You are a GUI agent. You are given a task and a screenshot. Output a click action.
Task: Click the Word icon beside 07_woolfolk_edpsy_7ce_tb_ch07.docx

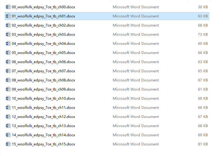click(x=8, y=71)
